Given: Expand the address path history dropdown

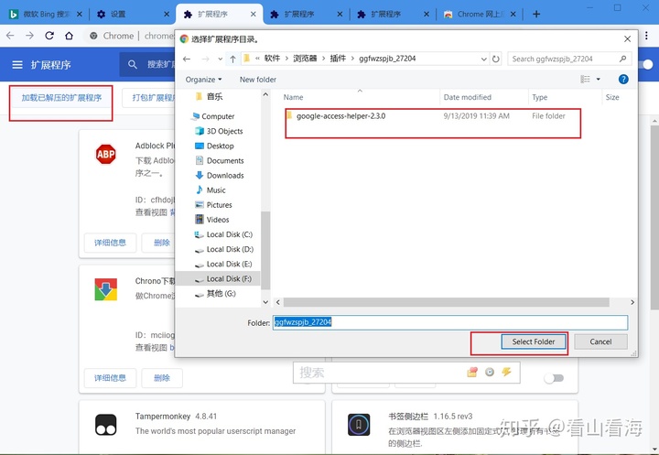Looking at the screenshot, I should (x=484, y=59).
